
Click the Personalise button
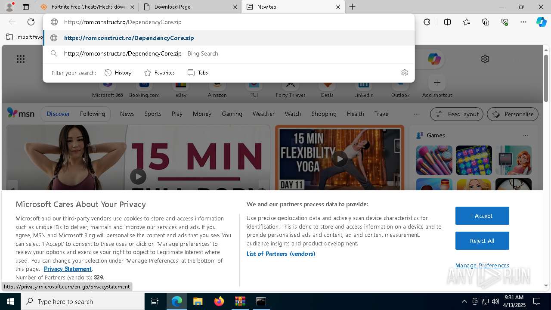[513, 114]
